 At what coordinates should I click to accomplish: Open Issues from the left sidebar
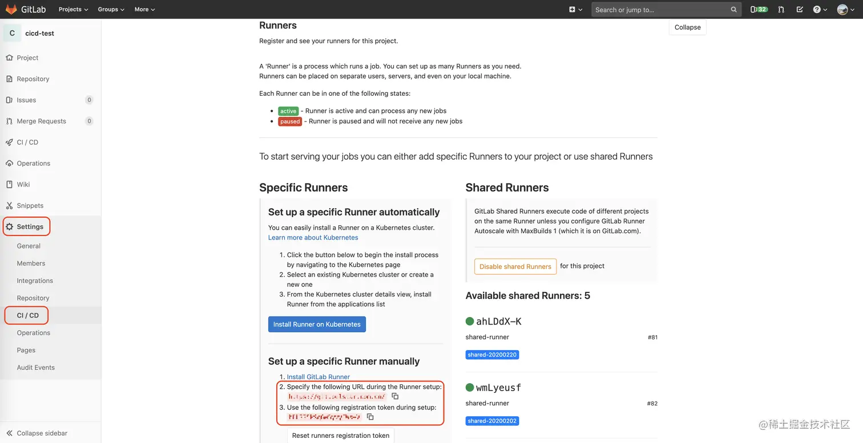click(26, 100)
